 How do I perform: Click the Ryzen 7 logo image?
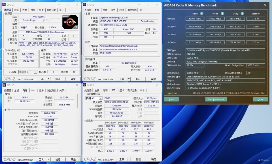click(70, 22)
